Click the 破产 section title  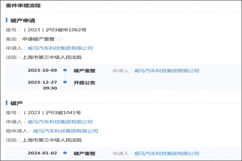17,103
